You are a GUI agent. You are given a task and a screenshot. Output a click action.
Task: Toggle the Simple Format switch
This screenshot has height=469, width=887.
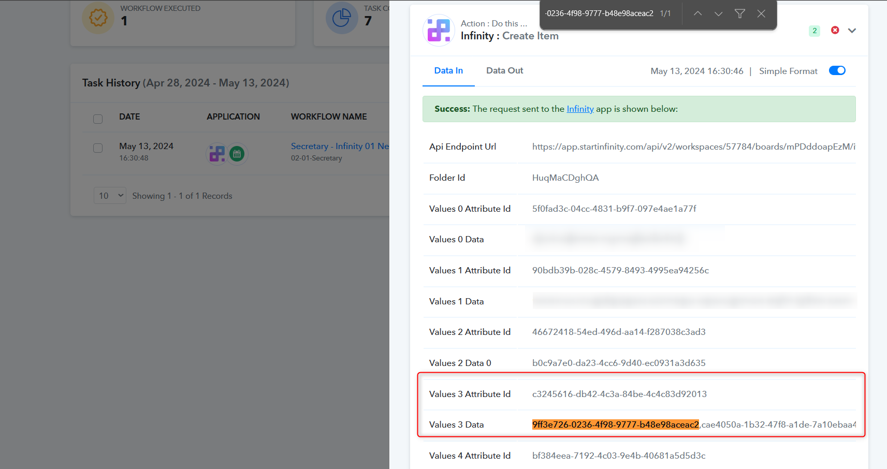pyautogui.click(x=837, y=70)
